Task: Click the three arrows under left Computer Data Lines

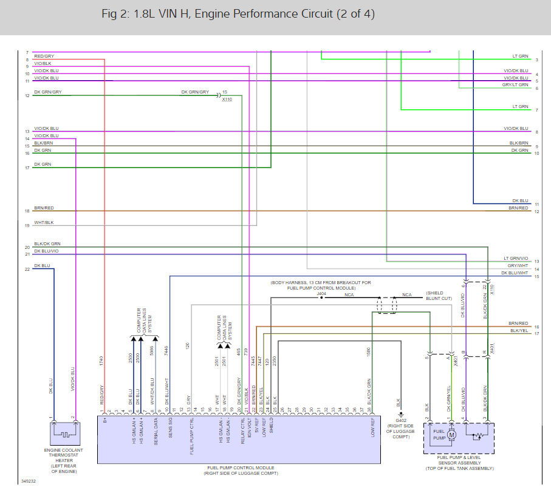Action: tap(144, 339)
